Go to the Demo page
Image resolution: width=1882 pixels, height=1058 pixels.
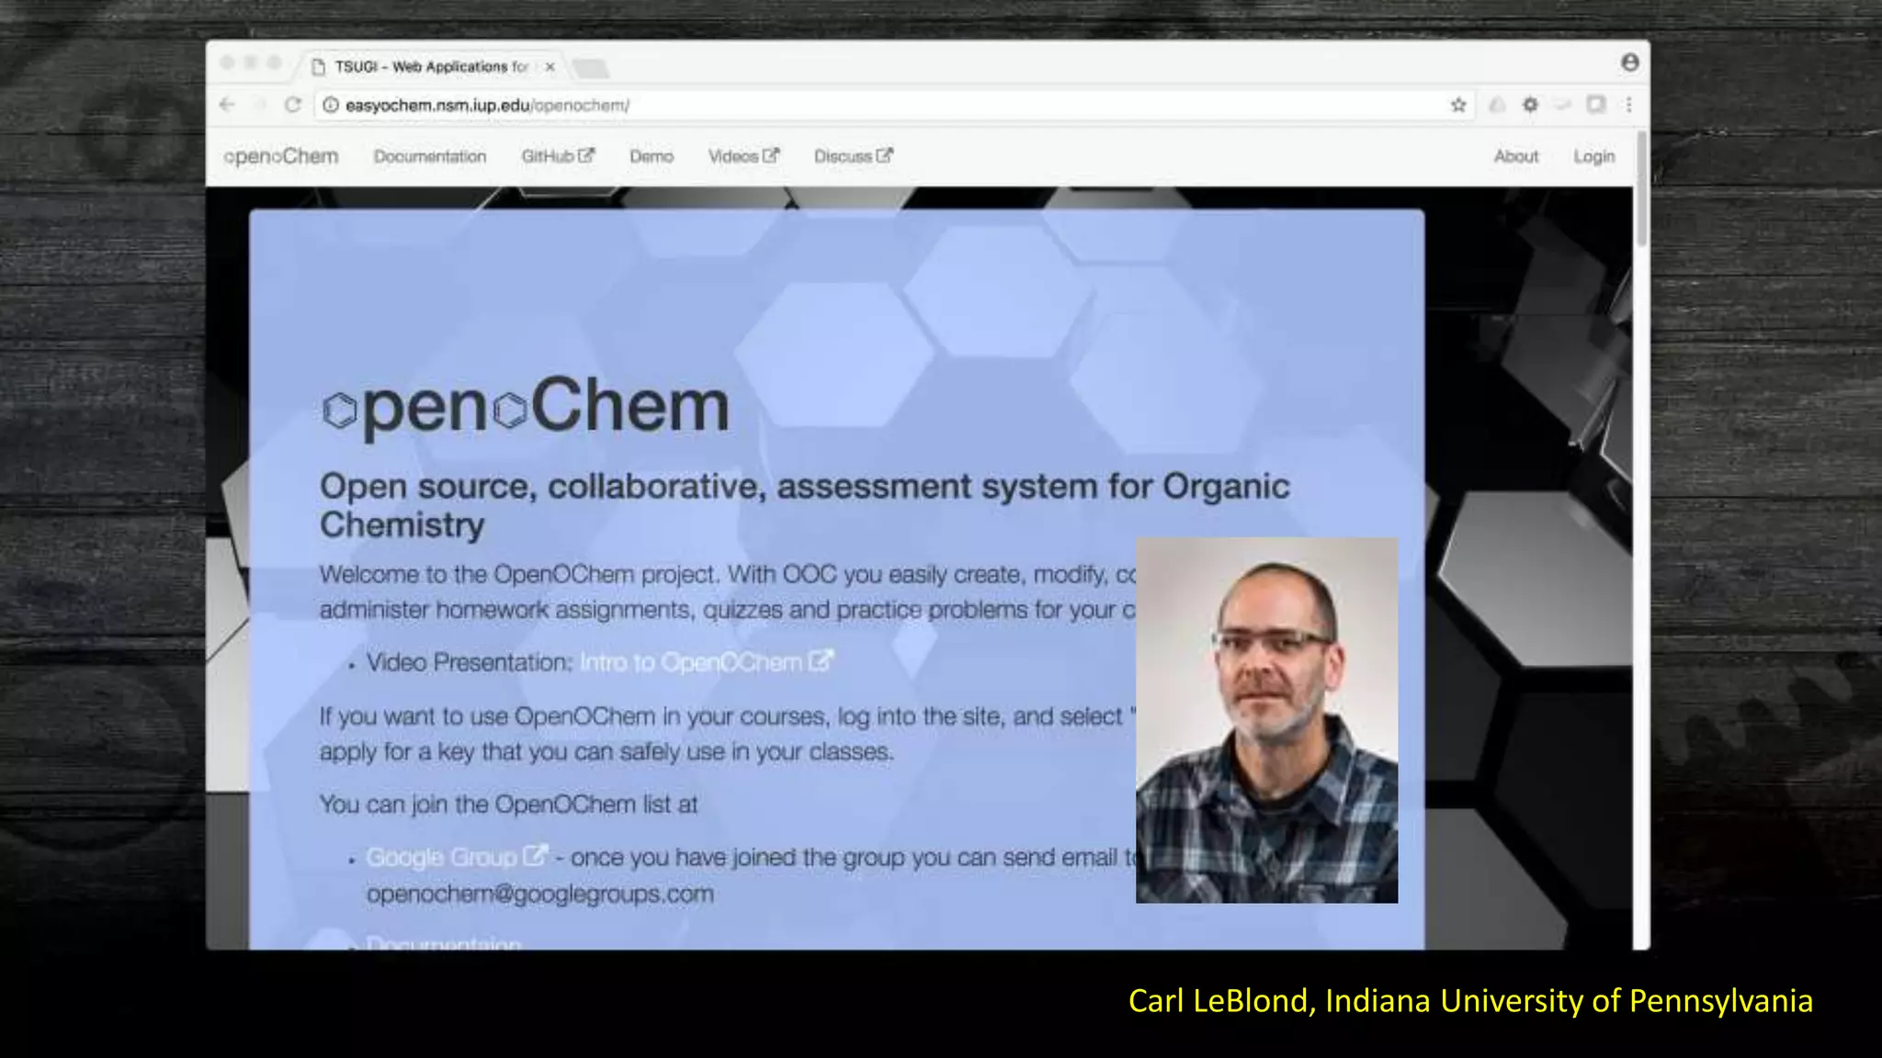[651, 157]
